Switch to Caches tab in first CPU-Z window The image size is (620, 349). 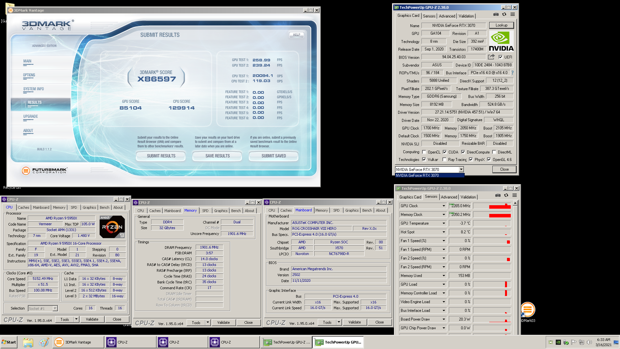pyautogui.click(x=23, y=207)
